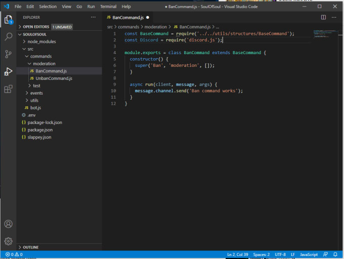344x259 pixels.
Task: Open the File menu
Action: click(x=18, y=7)
